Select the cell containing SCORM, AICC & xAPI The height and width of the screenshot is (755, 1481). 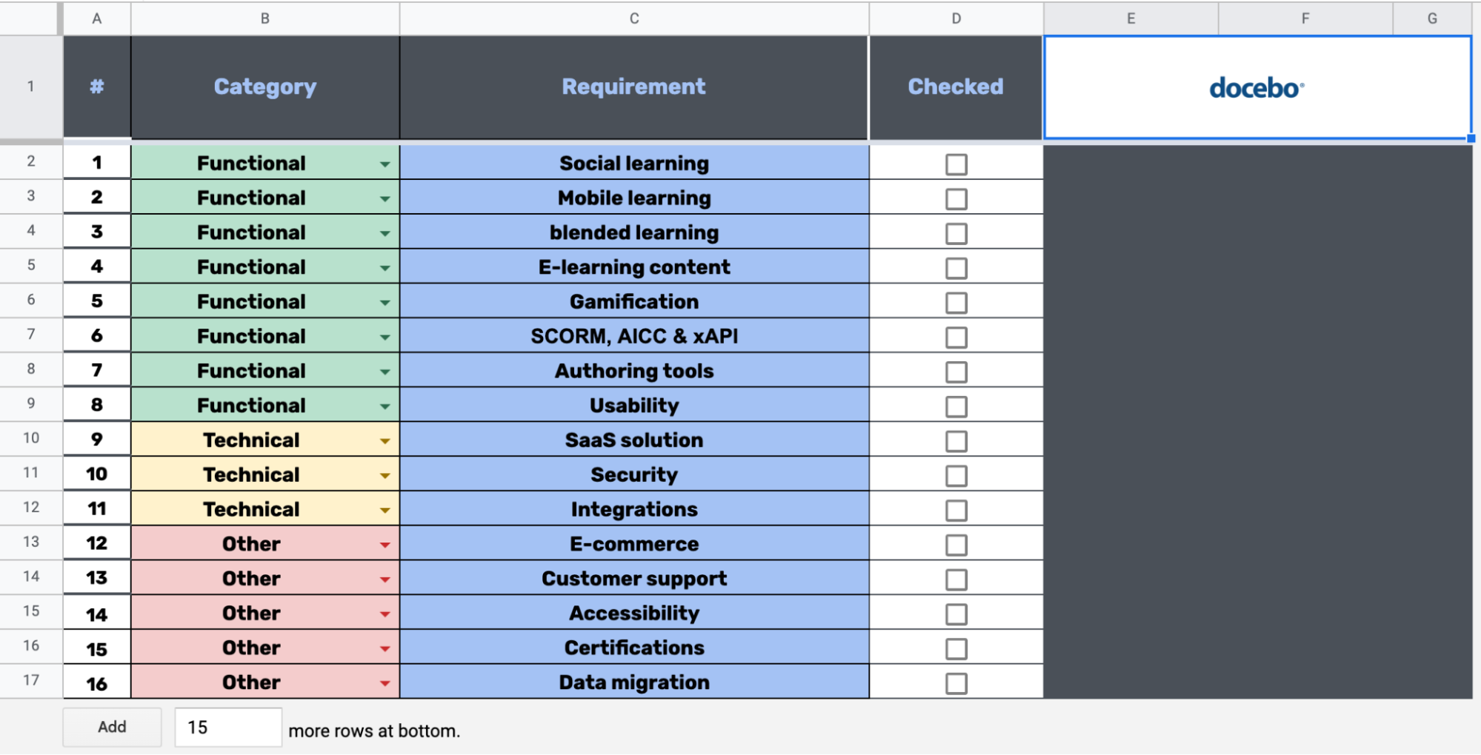tap(633, 336)
